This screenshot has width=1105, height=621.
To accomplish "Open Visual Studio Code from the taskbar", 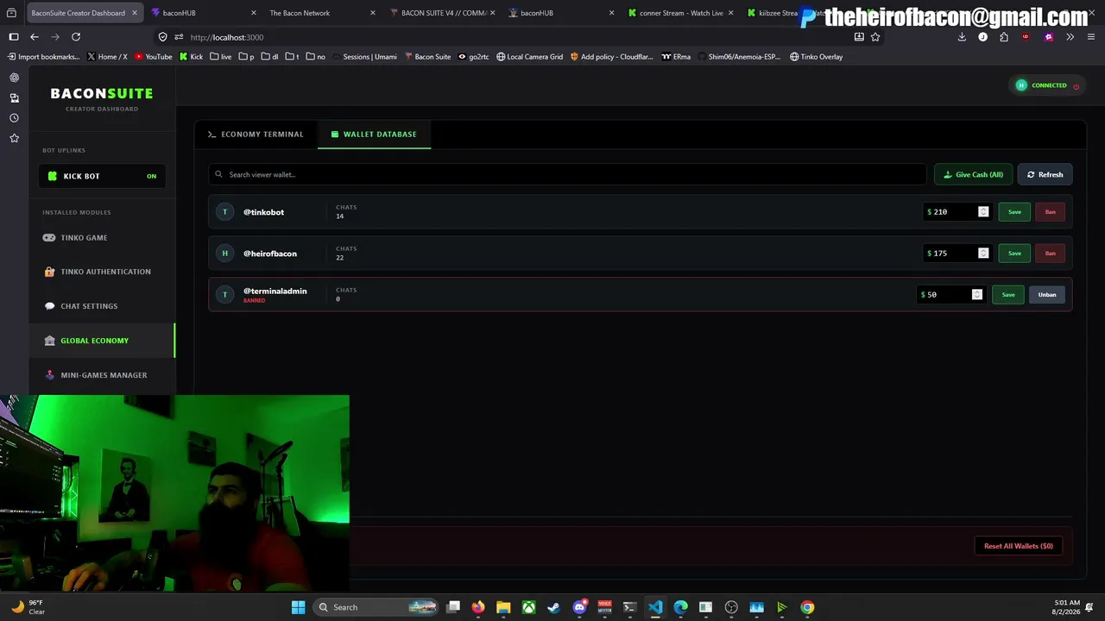I will pyautogui.click(x=655, y=607).
